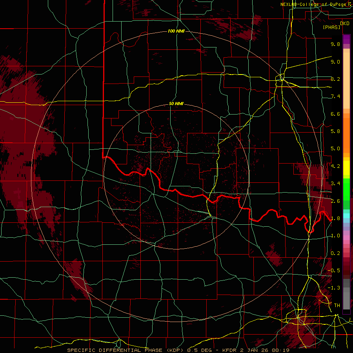Click the 2.6 scale value

click(x=335, y=201)
